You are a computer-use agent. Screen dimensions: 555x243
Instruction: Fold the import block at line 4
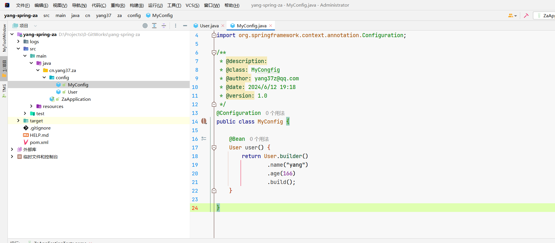point(214,35)
